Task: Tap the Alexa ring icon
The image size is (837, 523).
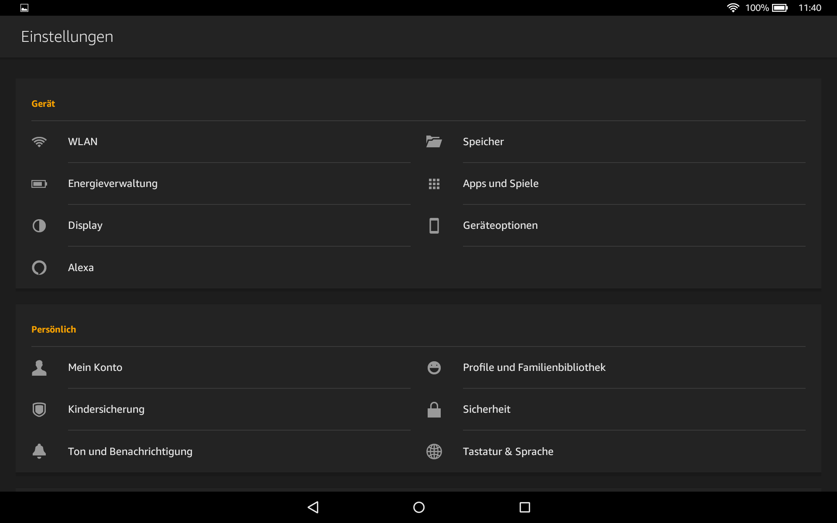Action: tap(39, 268)
